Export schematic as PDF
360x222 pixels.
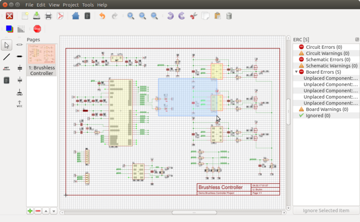point(61,16)
